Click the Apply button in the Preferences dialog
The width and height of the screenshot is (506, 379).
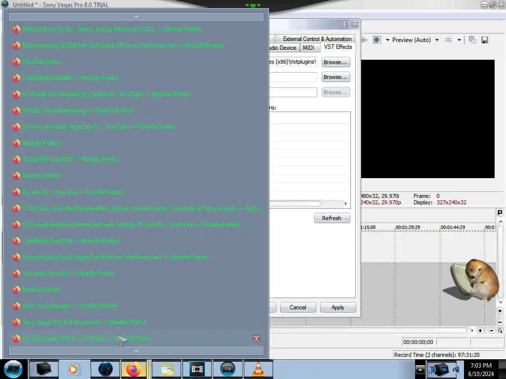[338, 307]
